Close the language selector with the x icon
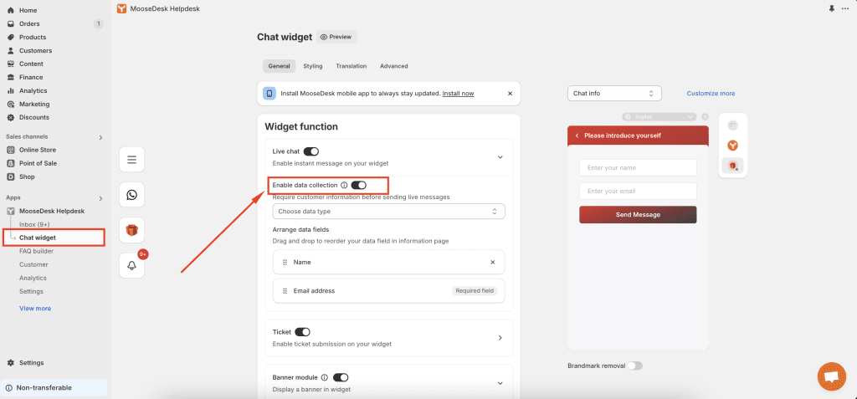Image resolution: width=857 pixels, height=399 pixels. click(705, 117)
